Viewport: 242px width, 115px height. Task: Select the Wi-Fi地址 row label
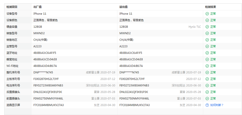(12, 66)
